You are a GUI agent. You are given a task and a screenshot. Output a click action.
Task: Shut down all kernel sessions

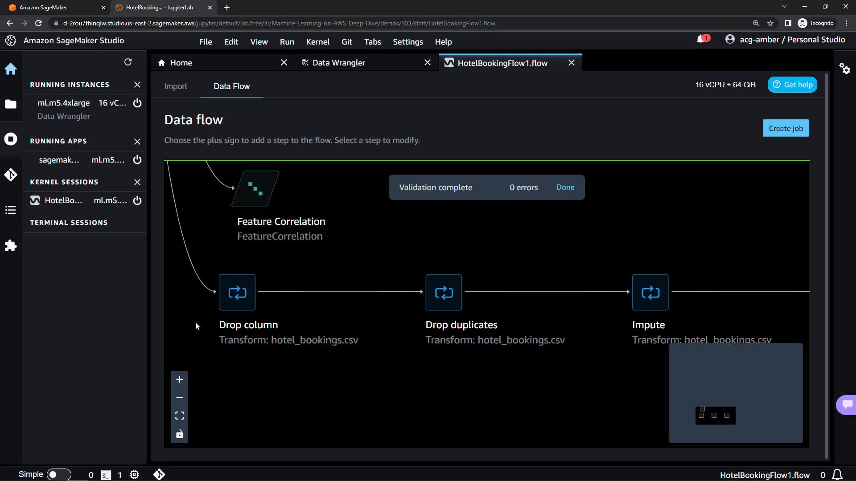[137, 182]
